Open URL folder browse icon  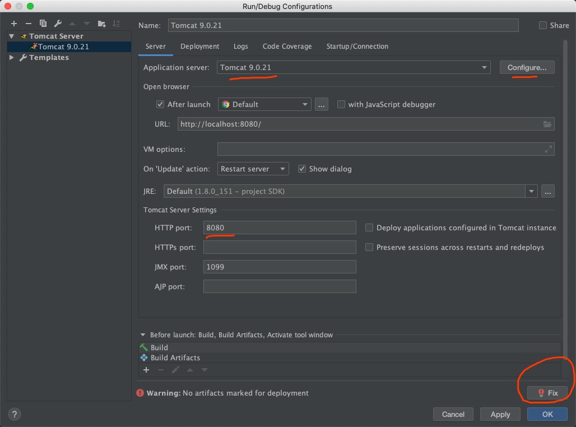547,124
